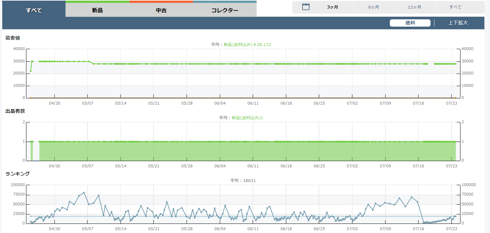Click 新品(送料込み) ¥28,132 legend in 最安値 chart
The height and width of the screenshot is (233, 490).
pos(247,45)
